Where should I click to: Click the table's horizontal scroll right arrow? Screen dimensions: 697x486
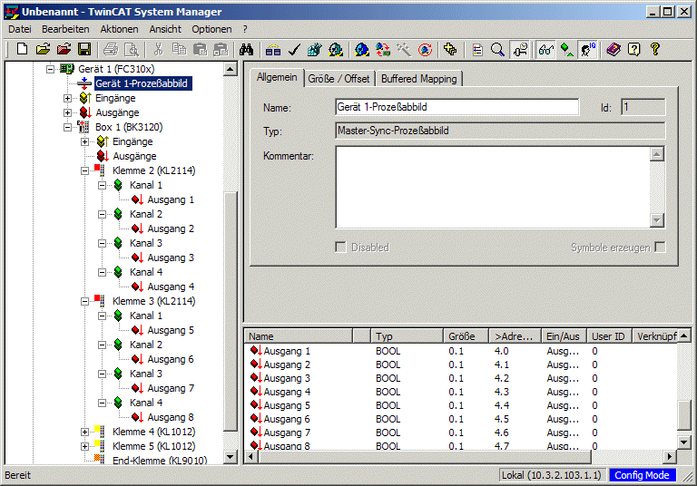pyautogui.click(x=670, y=456)
